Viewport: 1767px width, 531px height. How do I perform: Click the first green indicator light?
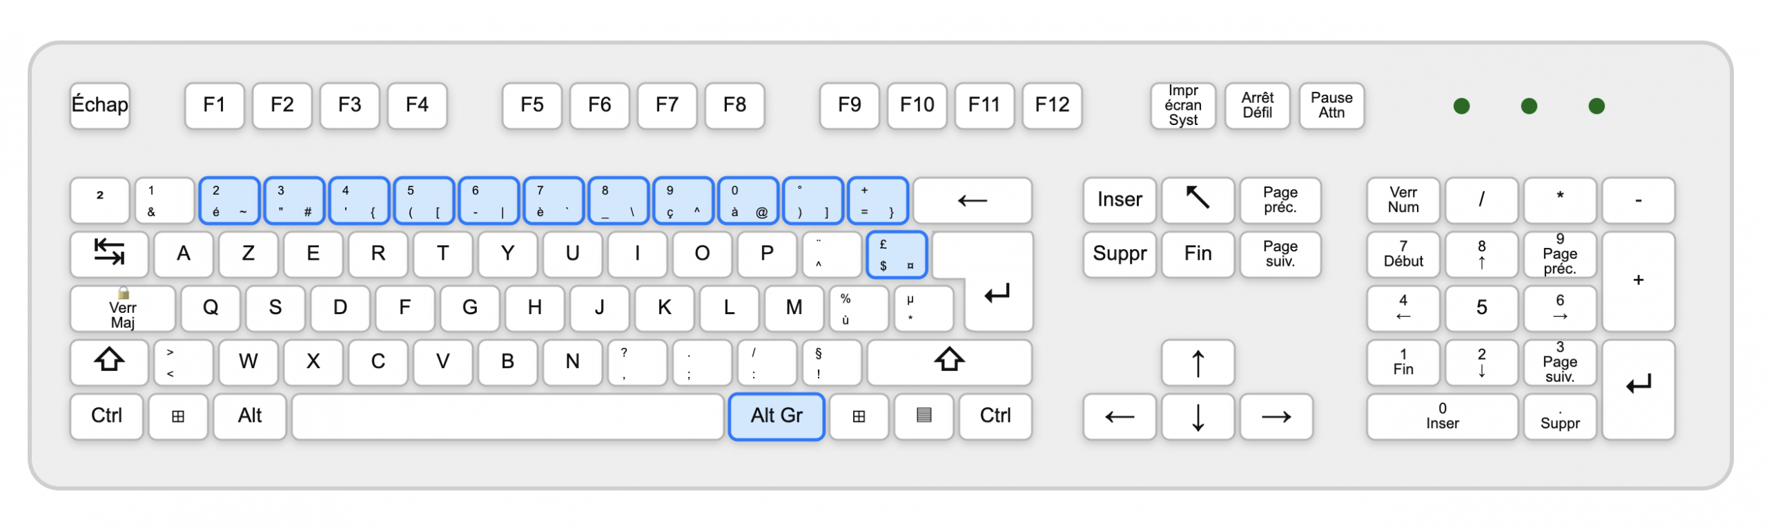coord(1461,106)
